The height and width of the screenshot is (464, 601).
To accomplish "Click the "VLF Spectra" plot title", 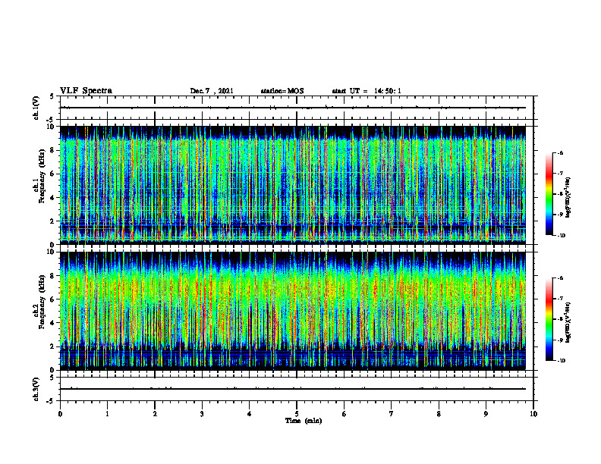I will [86, 91].
